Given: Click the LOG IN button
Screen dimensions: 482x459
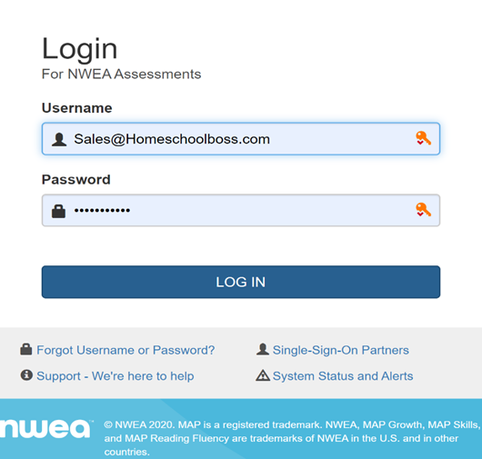Looking at the screenshot, I should [241, 282].
